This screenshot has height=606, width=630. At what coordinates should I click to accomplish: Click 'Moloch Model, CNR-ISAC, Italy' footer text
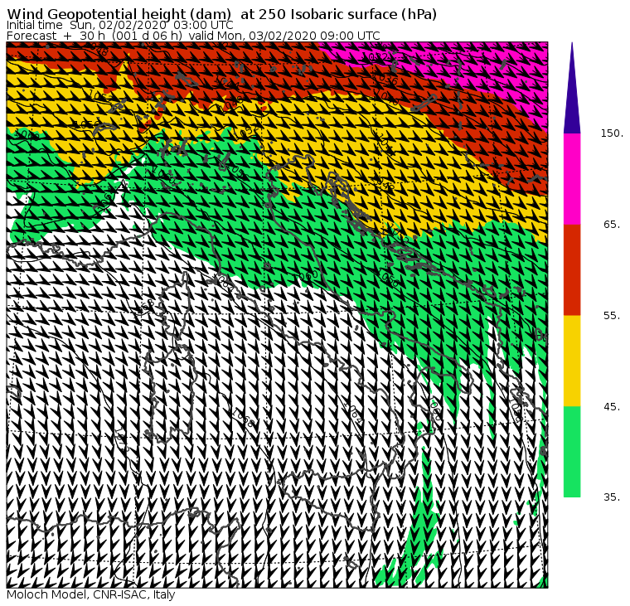coord(91,594)
